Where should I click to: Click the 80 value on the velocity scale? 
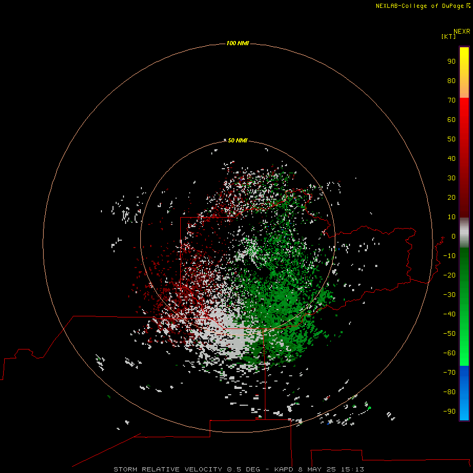pos(451,80)
